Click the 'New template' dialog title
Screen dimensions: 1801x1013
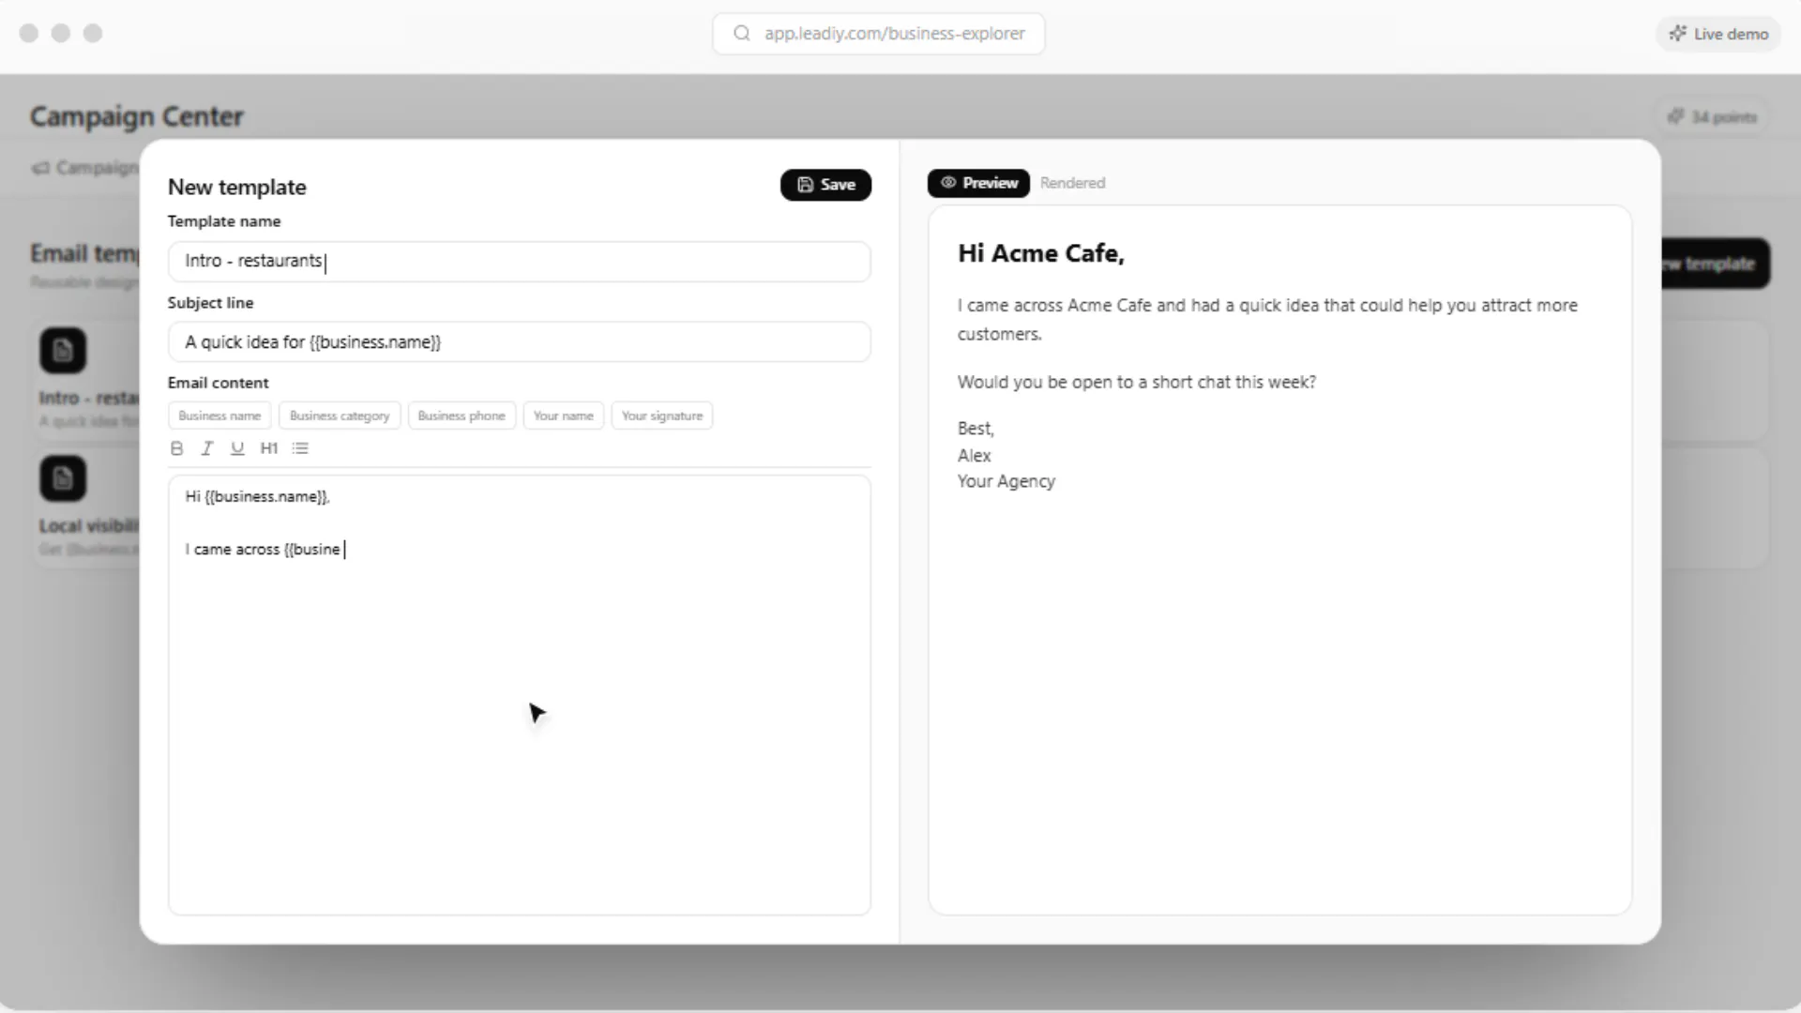[x=237, y=187]
